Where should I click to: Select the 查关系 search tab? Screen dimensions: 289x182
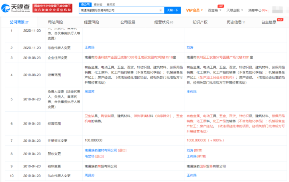pos(110,3)
